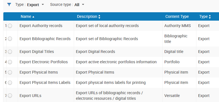Screen dimensions: 219x102
Task: Click the Export Electronic Portfolios name
Action: [44, 62]
